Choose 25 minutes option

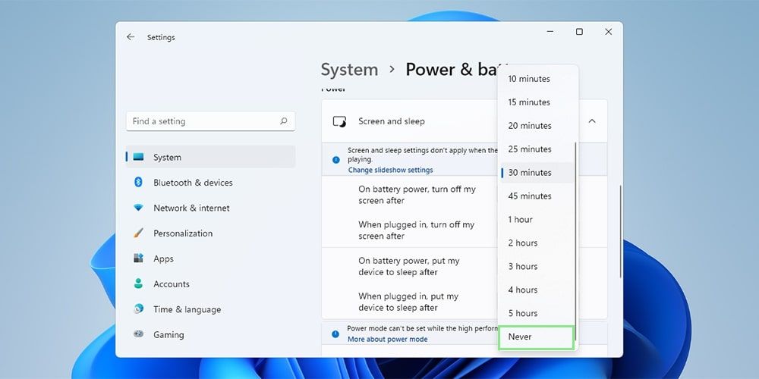tap(537, 149)
